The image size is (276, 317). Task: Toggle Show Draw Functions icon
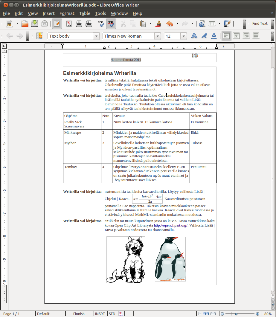[x=227, y=24]
